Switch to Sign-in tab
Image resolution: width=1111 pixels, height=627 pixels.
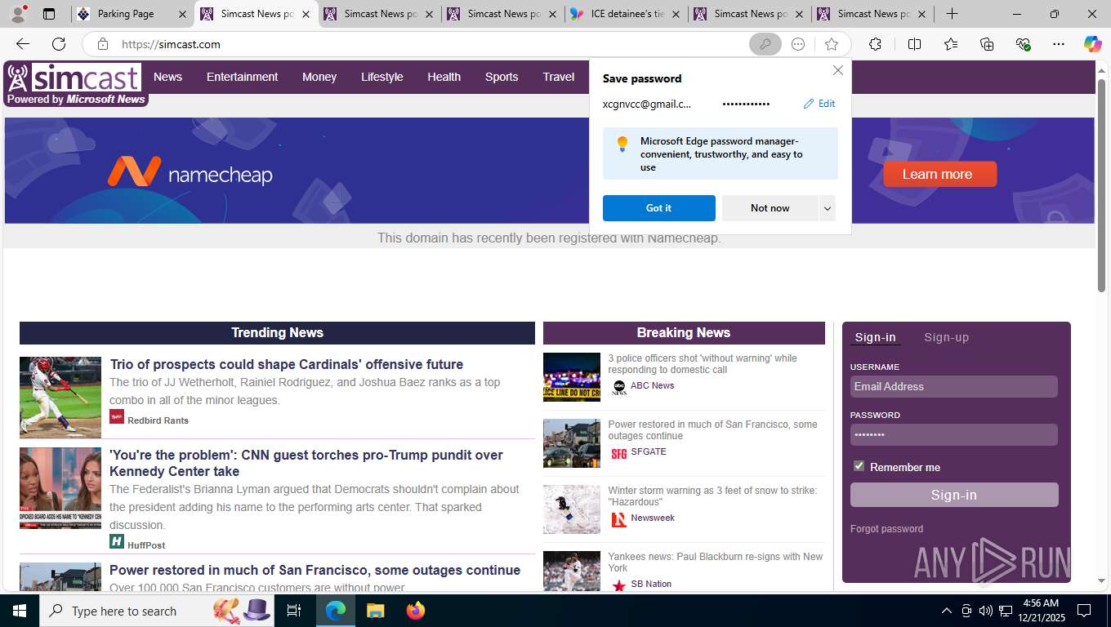pyautogui.click(x=875, y=337)
